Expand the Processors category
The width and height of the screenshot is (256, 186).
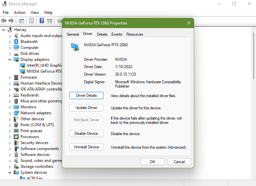[x=10, y=137]
